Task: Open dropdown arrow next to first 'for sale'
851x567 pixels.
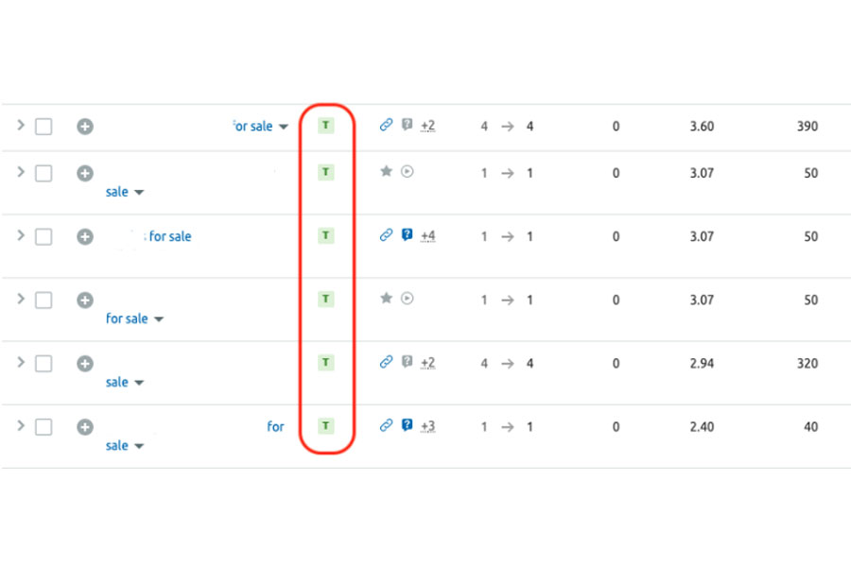Action: point(284,127)
